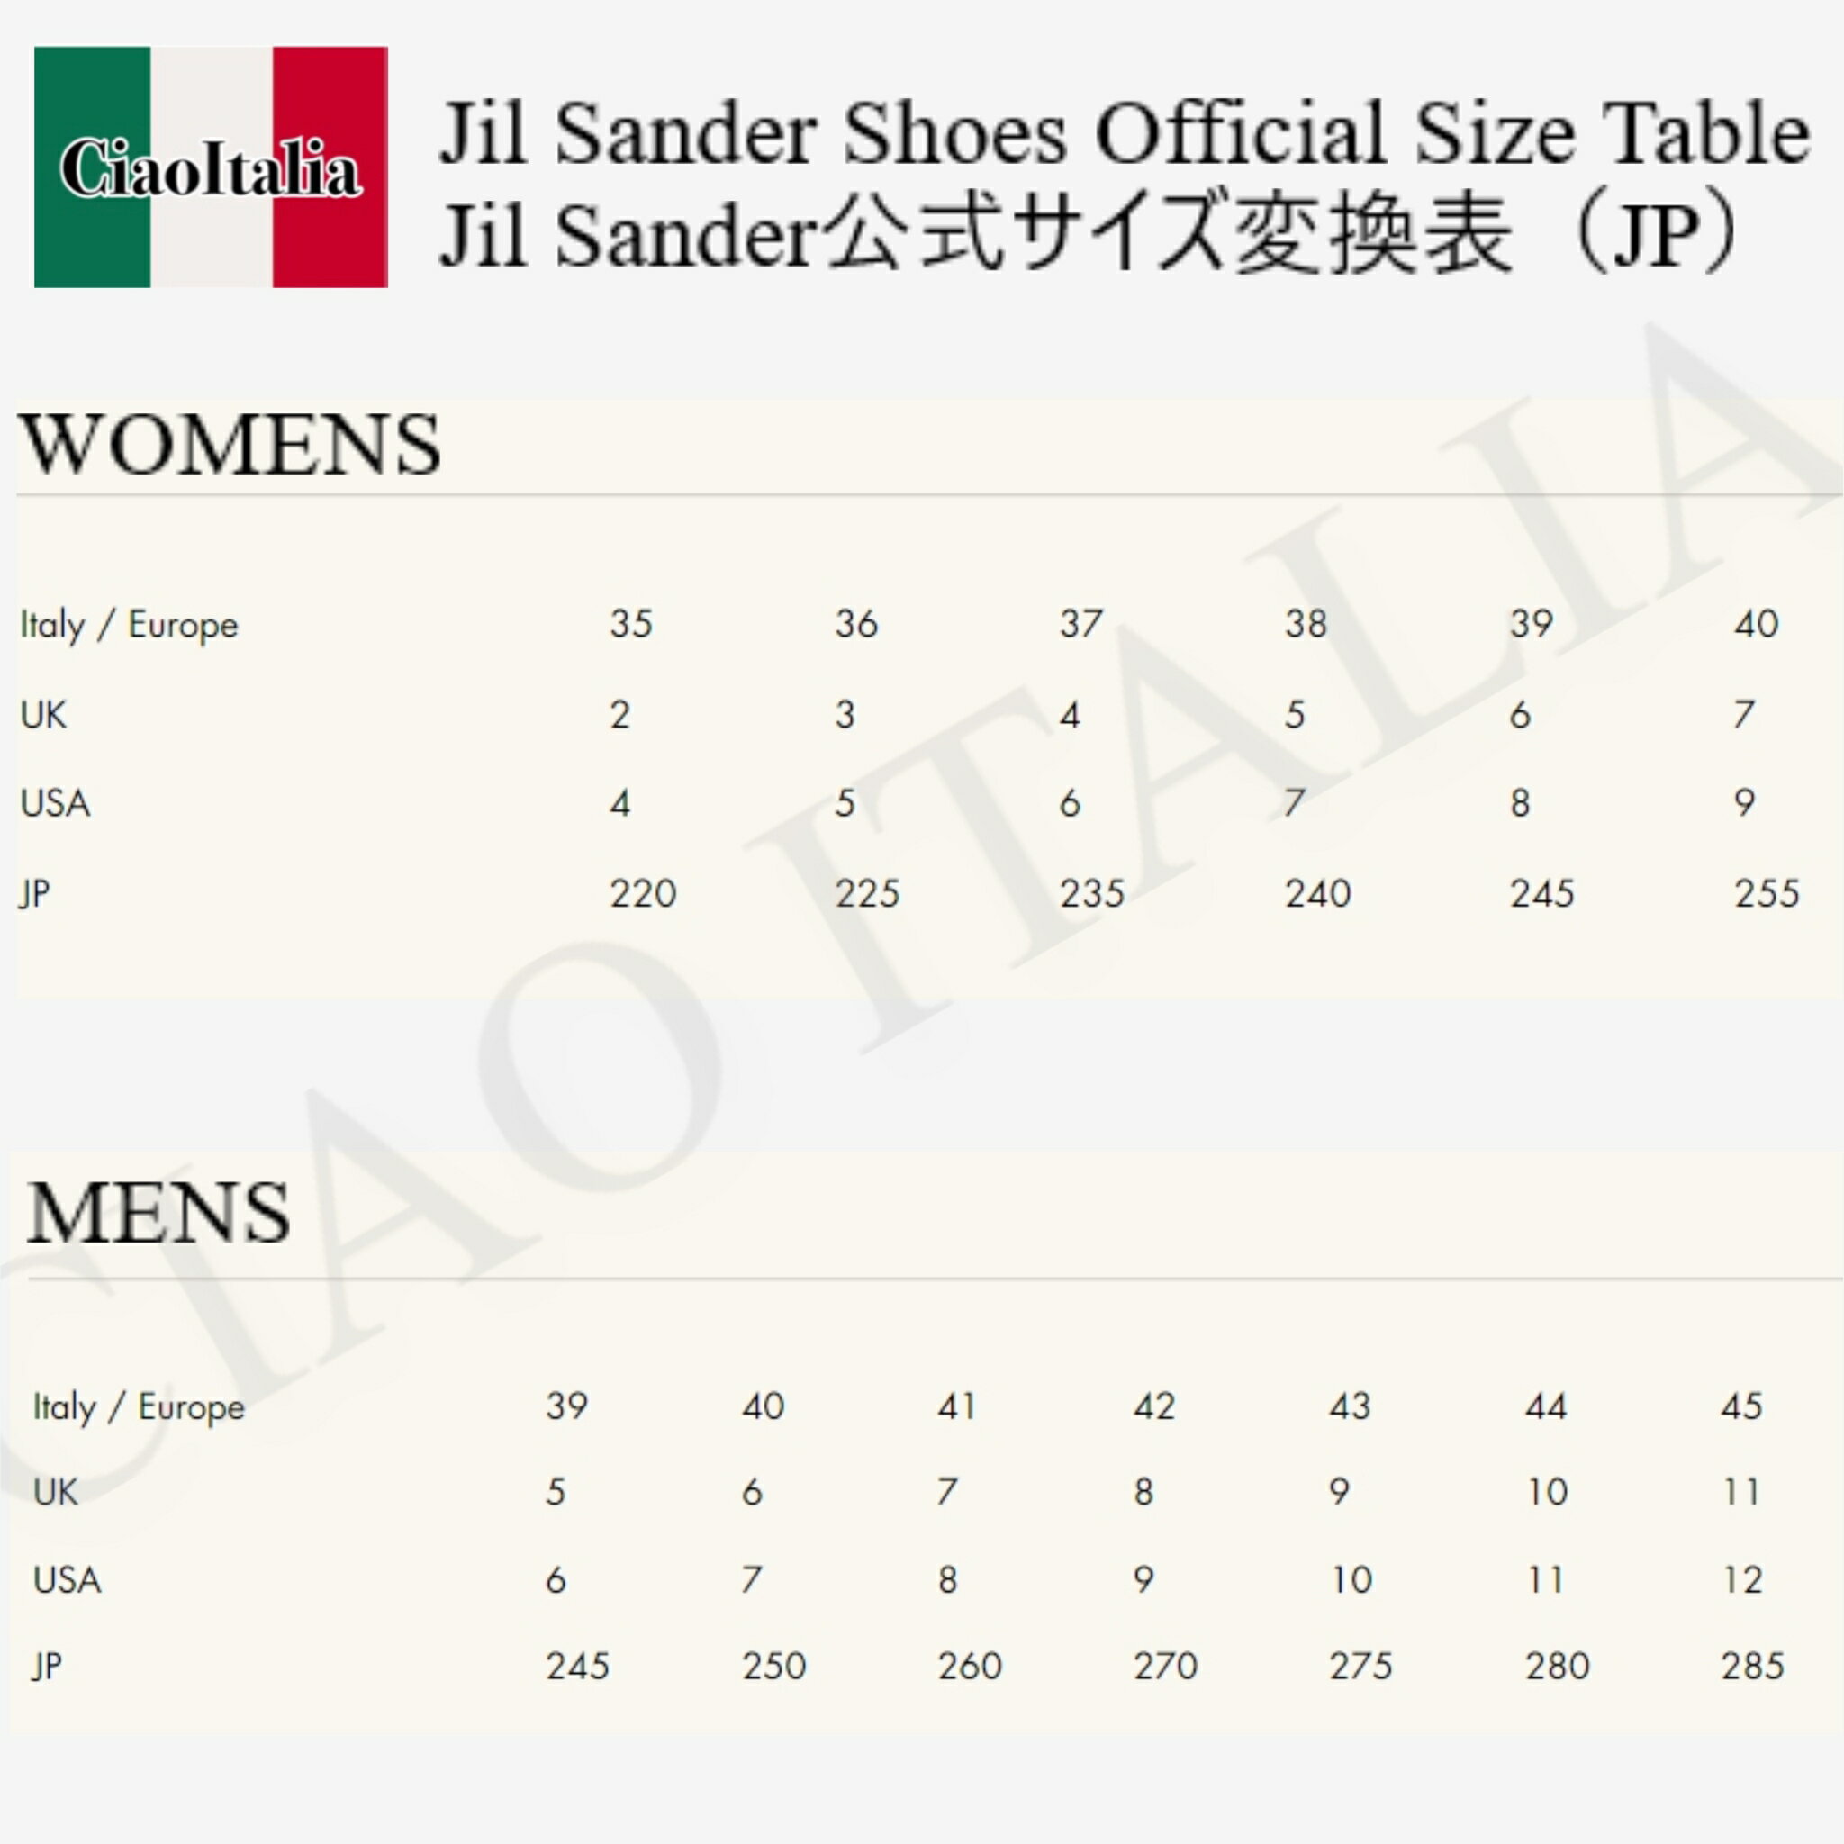Click the women's USA row label
Image resolution: width=1844 pixels, height=1844 pixels.
55,804
